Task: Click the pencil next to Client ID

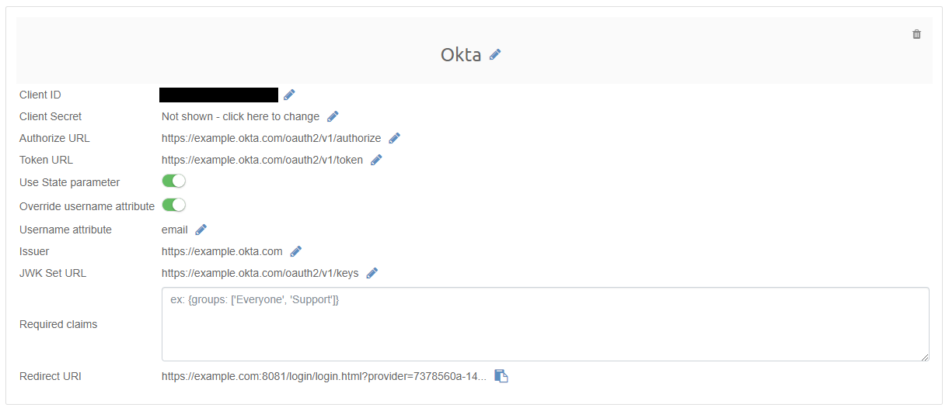Action: 289,95
